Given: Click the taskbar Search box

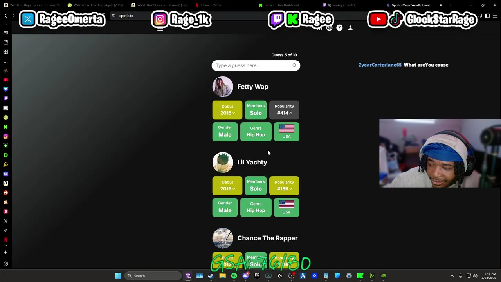Looking at the screenshot, I should [153, 276].
